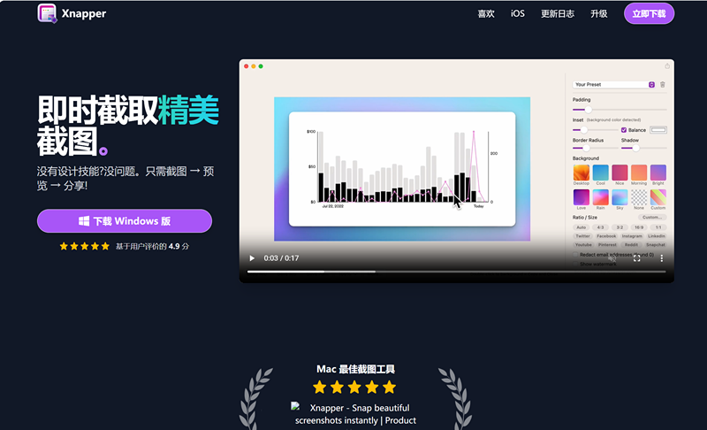
Task: Select the Rain background swatch
Action: (601, 197)
